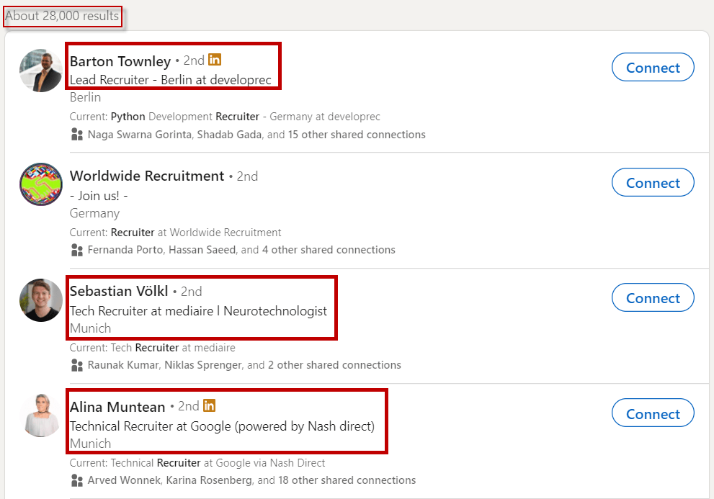This screenshot has width=714, height=499.
Task: Click Alina Muntean's LinkedIn premium badge
Action: pos(209,405)
